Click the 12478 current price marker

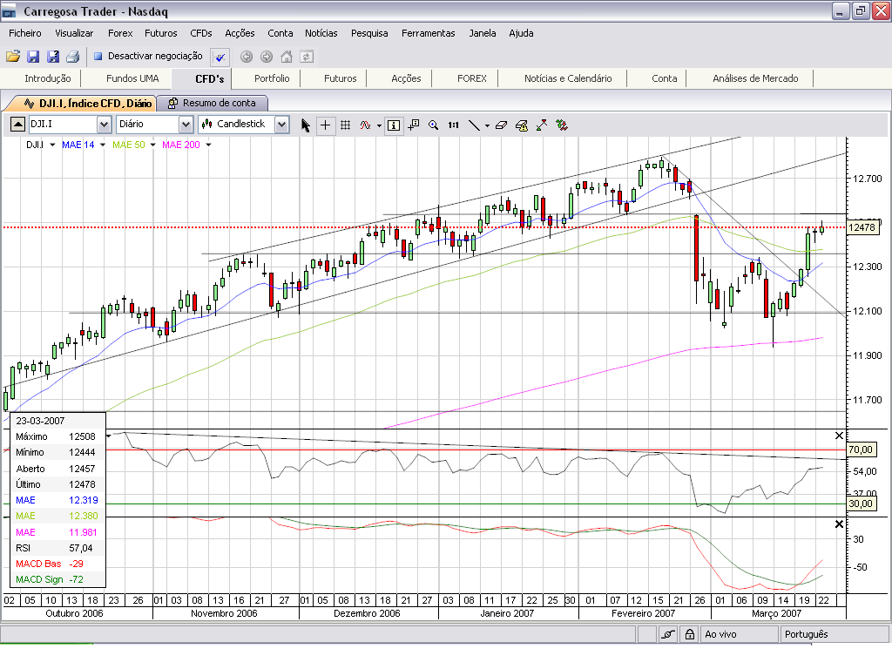(862, 227)
